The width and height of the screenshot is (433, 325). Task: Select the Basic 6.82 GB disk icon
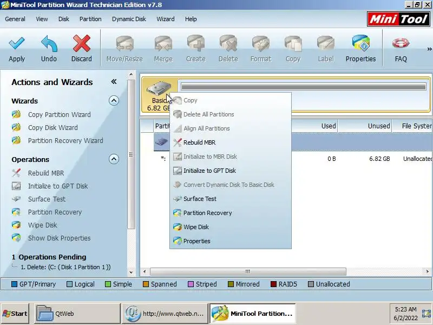click(x=159, y=88)
